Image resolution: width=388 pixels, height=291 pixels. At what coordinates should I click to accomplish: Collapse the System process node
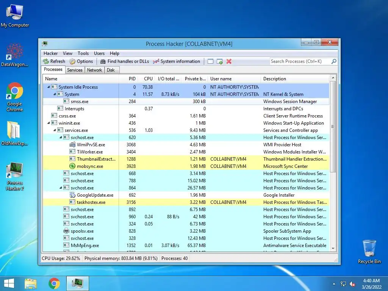click(55, 94)
